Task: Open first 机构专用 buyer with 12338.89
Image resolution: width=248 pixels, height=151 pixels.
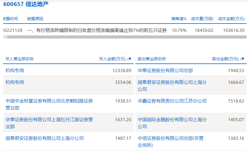Action: click(15, 70)
